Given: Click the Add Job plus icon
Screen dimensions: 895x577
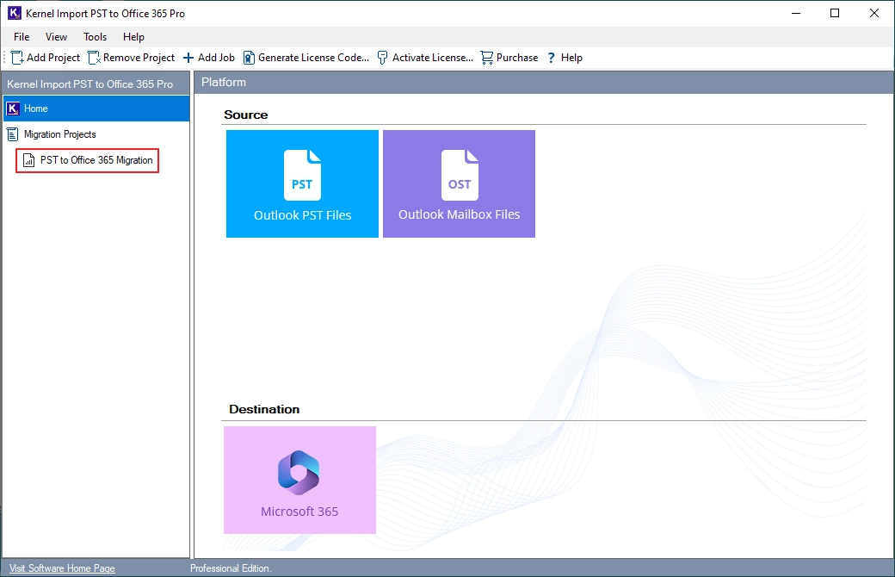Looking at the screenshot, I should [188, 58].
